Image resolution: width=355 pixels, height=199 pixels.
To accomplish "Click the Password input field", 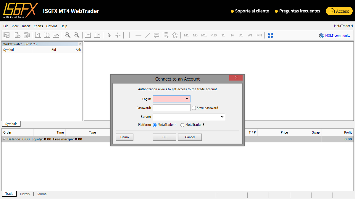I will pos(172,108).
